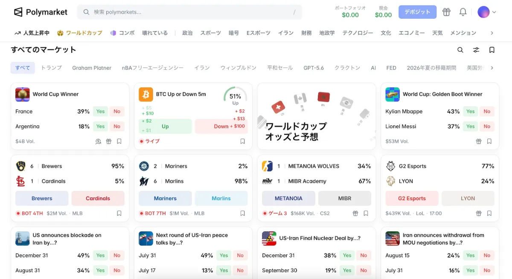Click the Marlins team logo
The width and height of the screenshot is (512, 279).
click(x=144, y=181)
